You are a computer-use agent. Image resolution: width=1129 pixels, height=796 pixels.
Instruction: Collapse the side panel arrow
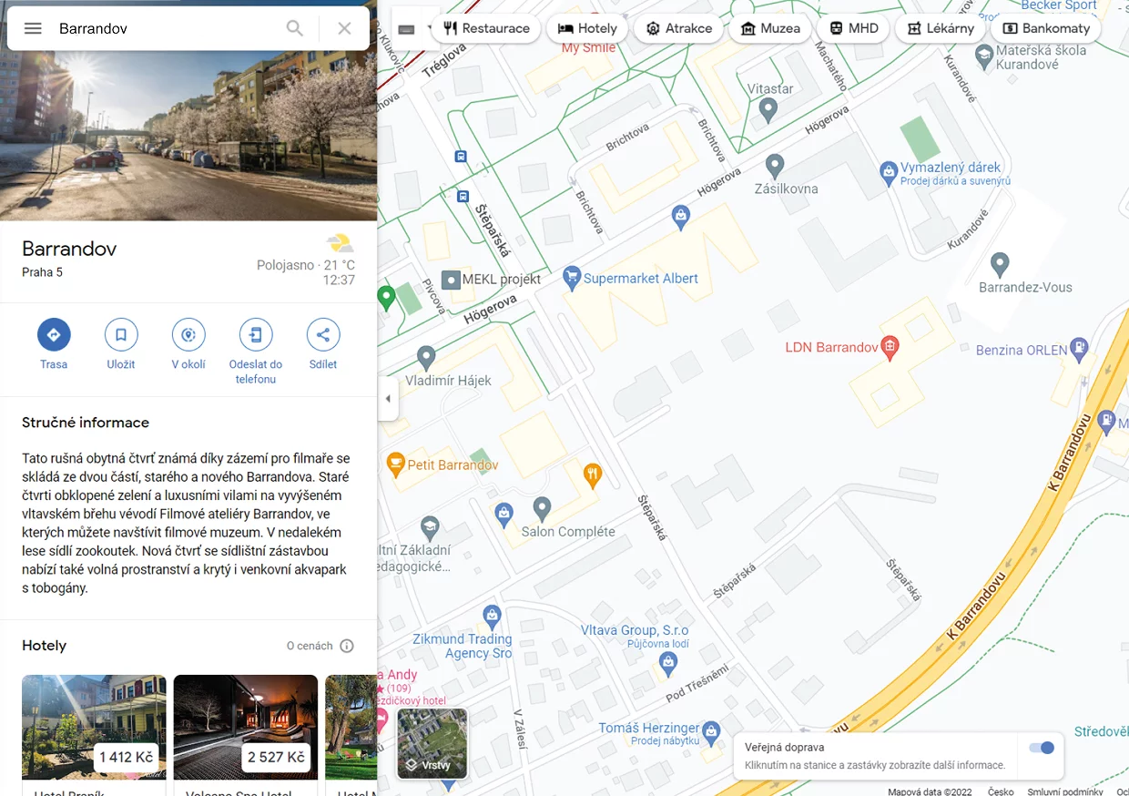(388, 399)
